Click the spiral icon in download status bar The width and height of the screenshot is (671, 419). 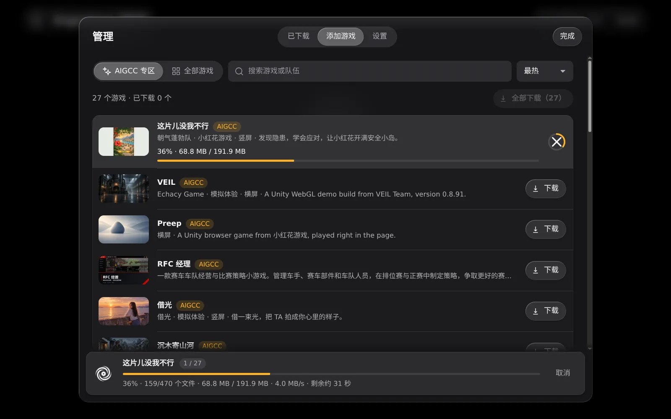click(104, 373)
